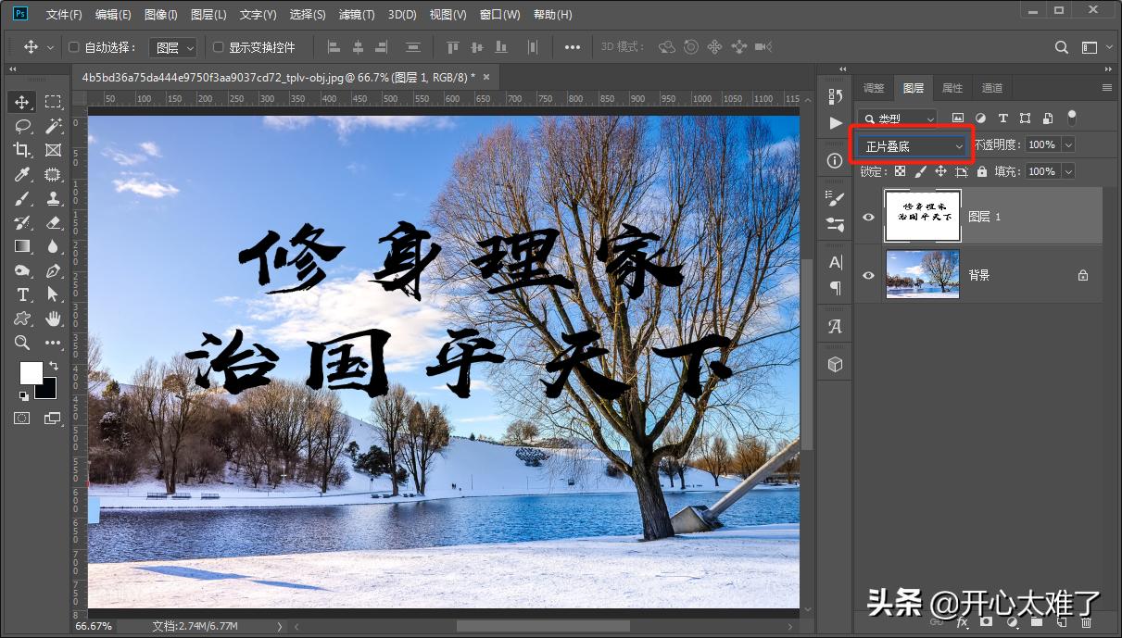
Task: Open the 类型 layer filter dropdown
Action: click(896, 118)
